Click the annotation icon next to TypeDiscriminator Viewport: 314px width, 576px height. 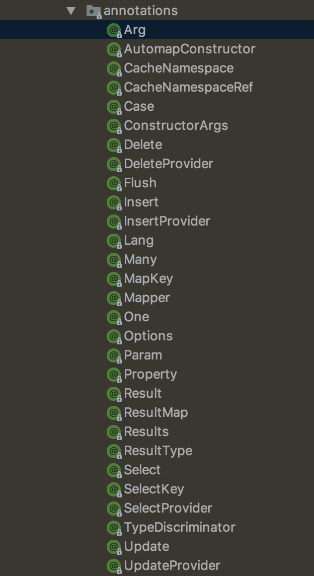pos(114,528)
